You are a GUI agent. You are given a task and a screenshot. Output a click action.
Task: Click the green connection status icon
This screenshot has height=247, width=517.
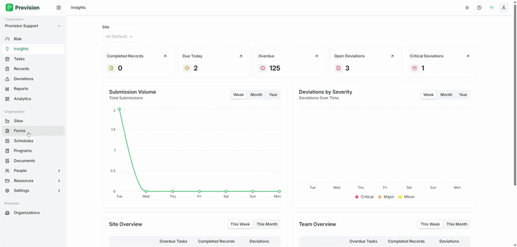pos(491,8)
